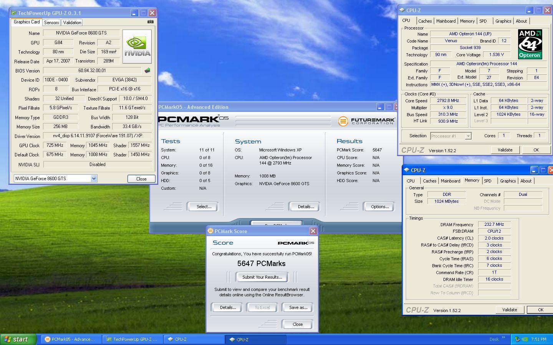Click Validate in top CPU-Z window
This screenshot has height=345, width=553.
505,150
